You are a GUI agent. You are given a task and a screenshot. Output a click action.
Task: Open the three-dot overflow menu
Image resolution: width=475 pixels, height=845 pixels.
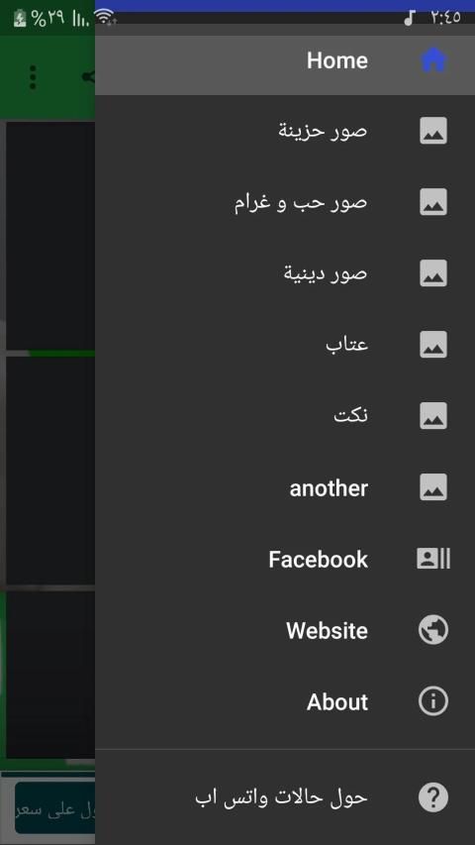coord(33,77)
